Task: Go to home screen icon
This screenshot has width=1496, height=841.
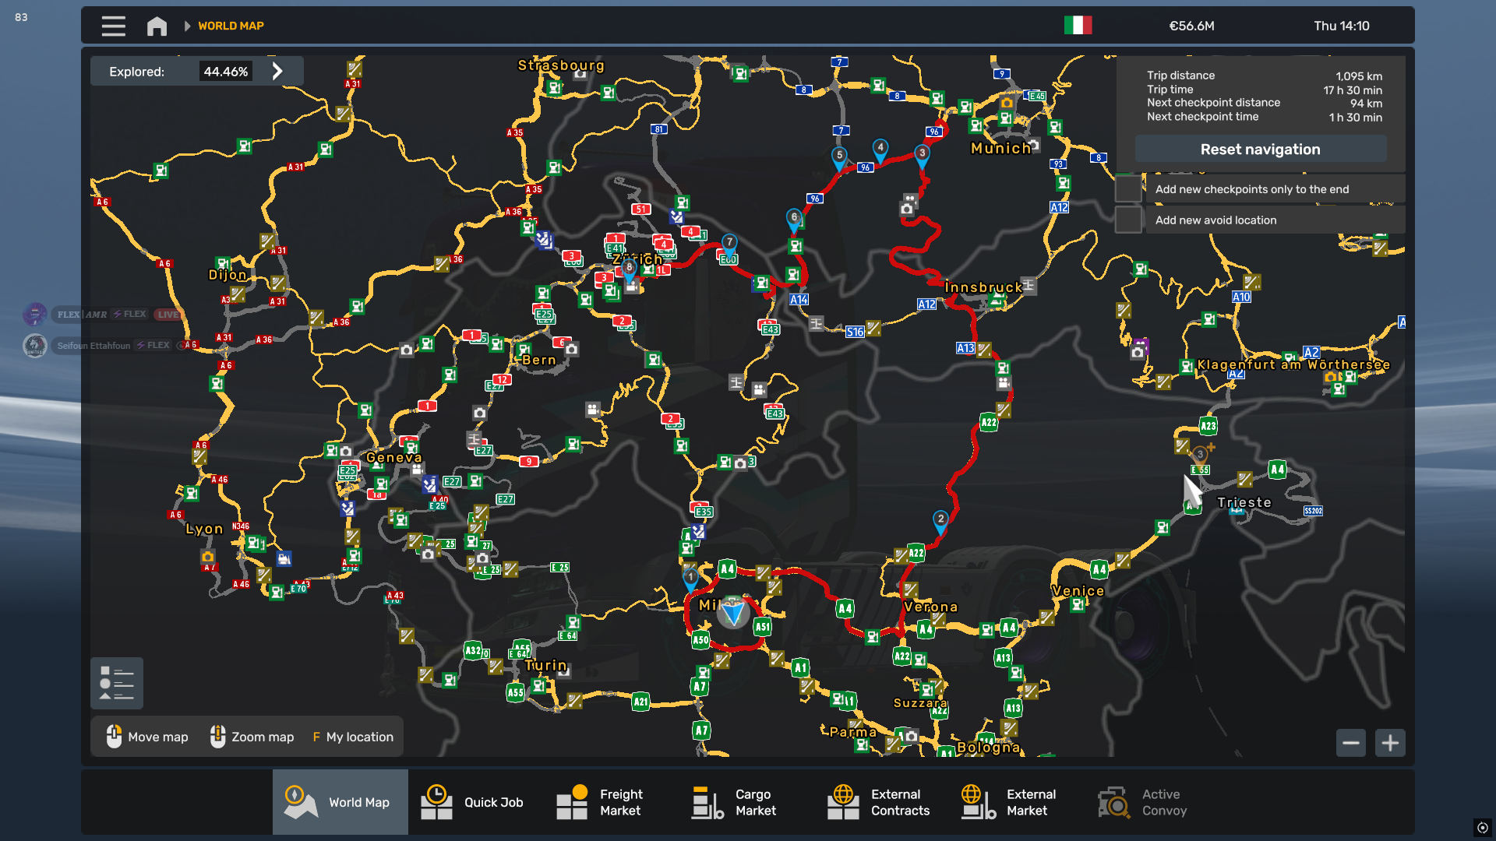Action: tap(157, 26)
